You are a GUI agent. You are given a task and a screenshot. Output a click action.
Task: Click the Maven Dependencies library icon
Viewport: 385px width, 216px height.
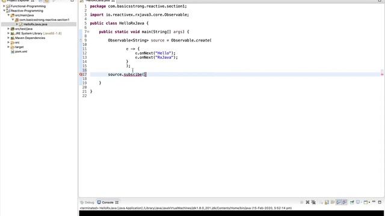point(13,38)
